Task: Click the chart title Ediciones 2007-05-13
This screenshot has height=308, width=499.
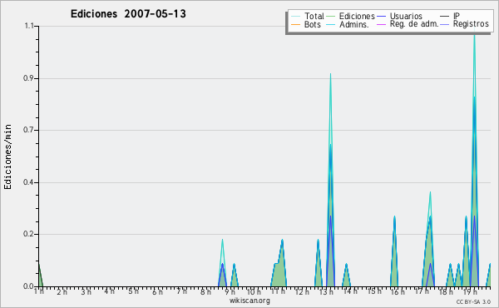Action: point(128,14)
